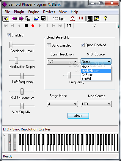The image size is (121, 161).
Task: Uncheck the Enabled checkbox
Action: (x=9, y=35)
